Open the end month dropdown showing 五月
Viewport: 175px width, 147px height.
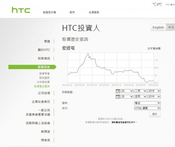pos(140,97)
